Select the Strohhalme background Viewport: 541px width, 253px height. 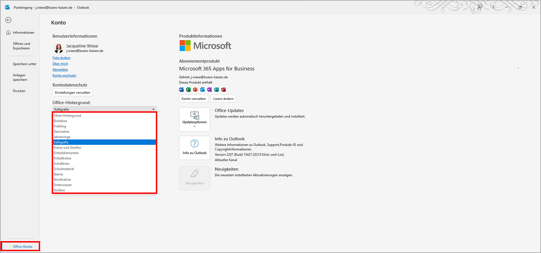pos(105,179)
